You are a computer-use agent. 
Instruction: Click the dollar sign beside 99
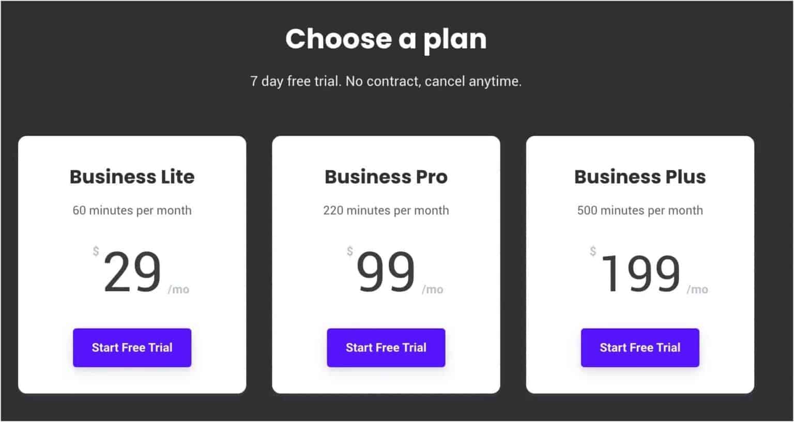tap(350, 252)
